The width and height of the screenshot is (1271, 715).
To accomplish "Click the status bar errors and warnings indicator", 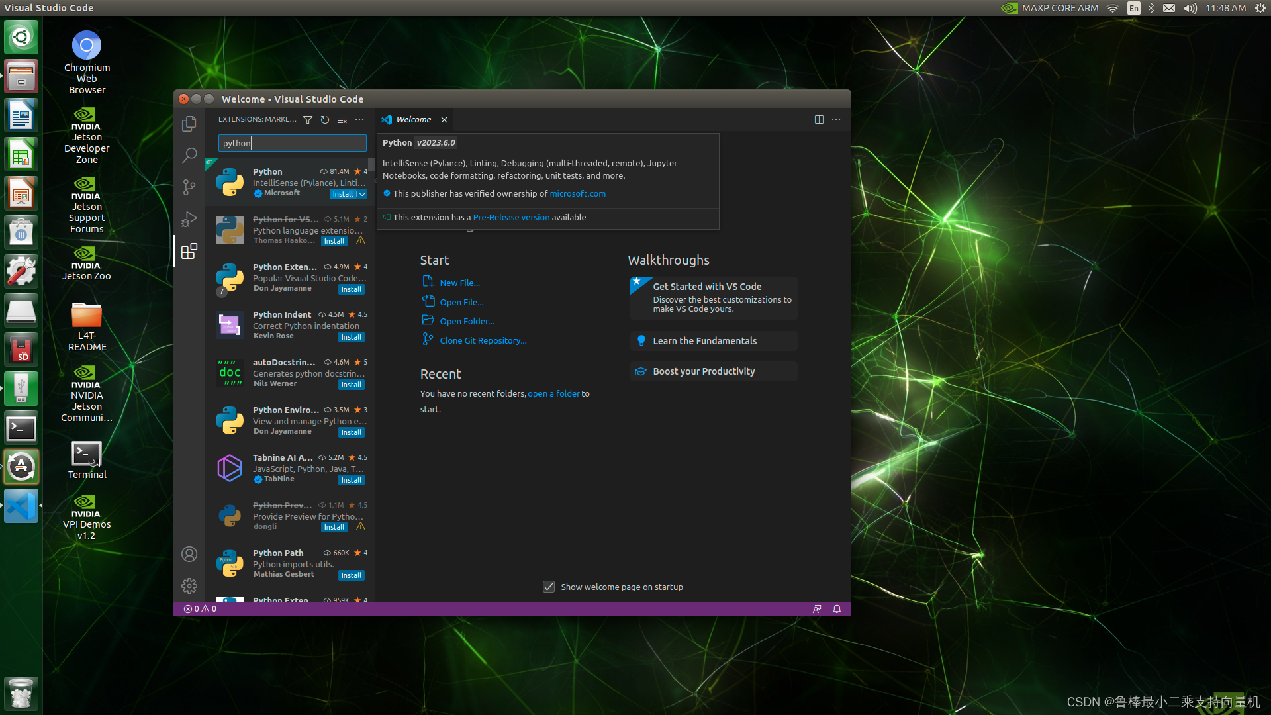I will point(200,609).
